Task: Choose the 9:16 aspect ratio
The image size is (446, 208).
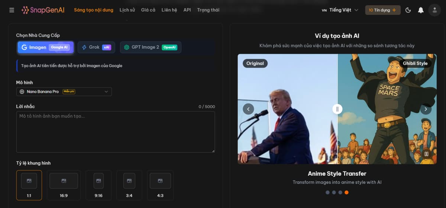Action: pos(98,185)
